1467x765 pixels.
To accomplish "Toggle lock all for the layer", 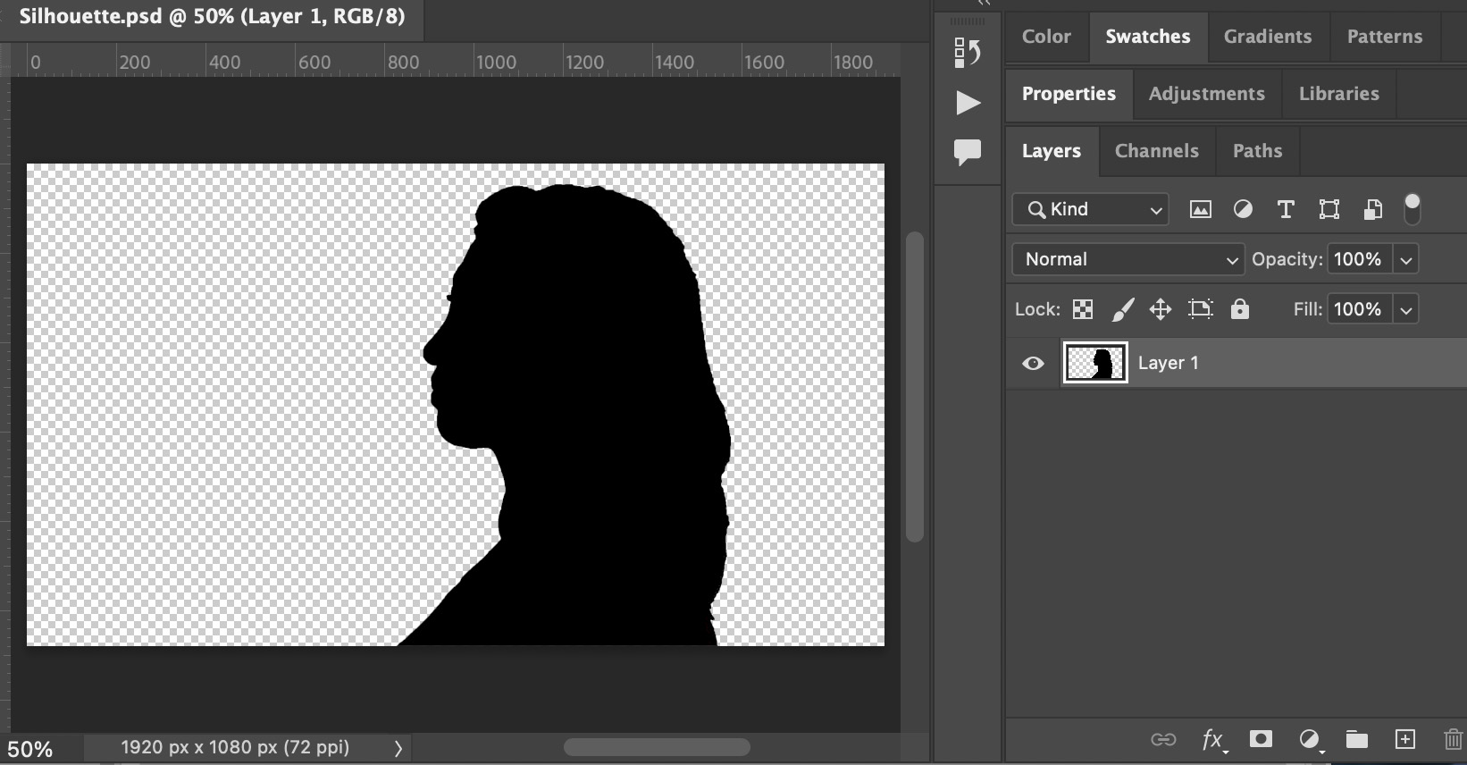I will click(x=1239, y=309).
